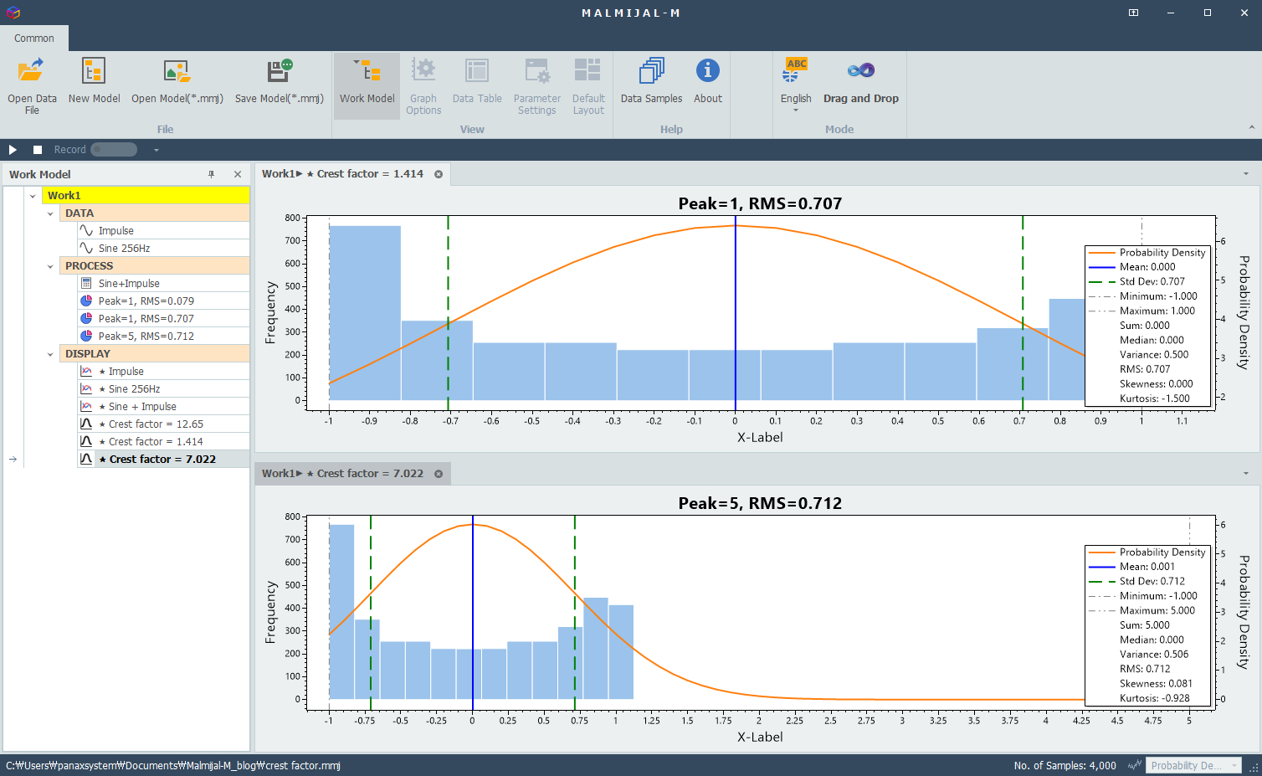Click the ribbon display options window icon
Viewport: 1262px width, 776px height.
point(1133,13)
